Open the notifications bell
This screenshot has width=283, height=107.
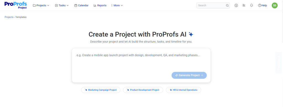251,5
